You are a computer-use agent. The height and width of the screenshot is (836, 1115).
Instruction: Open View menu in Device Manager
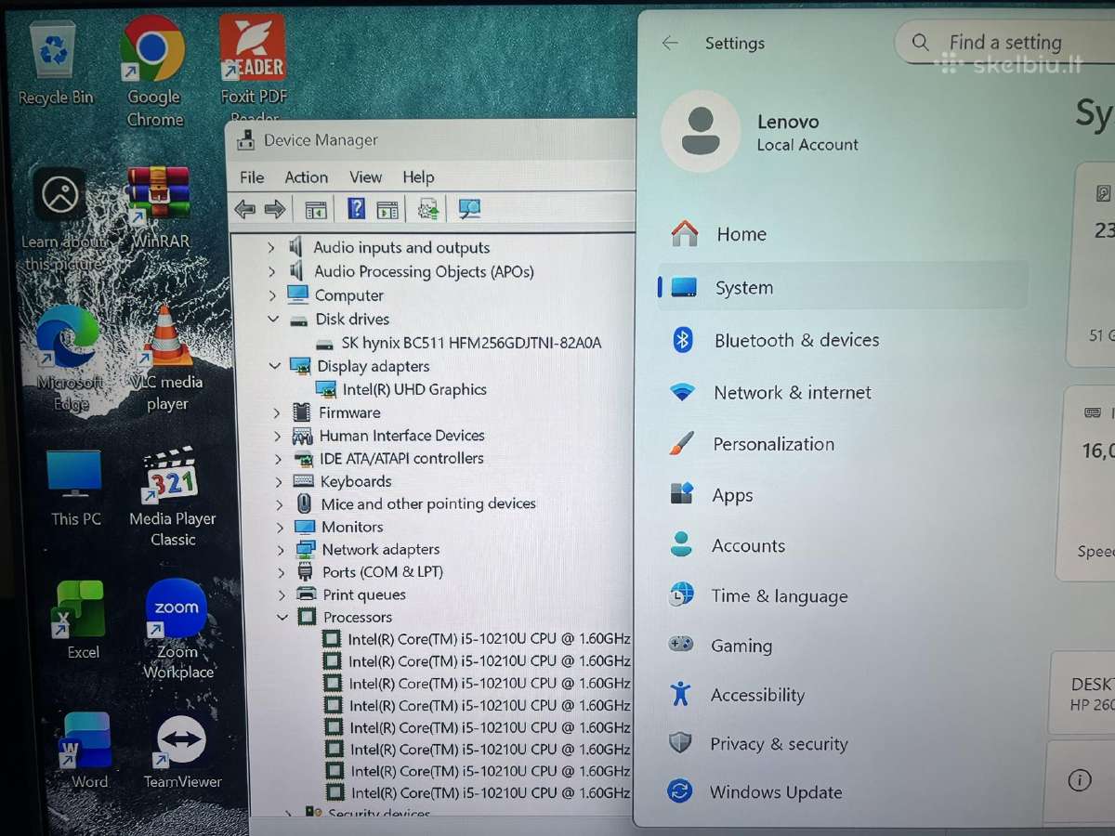click(366, 177)
